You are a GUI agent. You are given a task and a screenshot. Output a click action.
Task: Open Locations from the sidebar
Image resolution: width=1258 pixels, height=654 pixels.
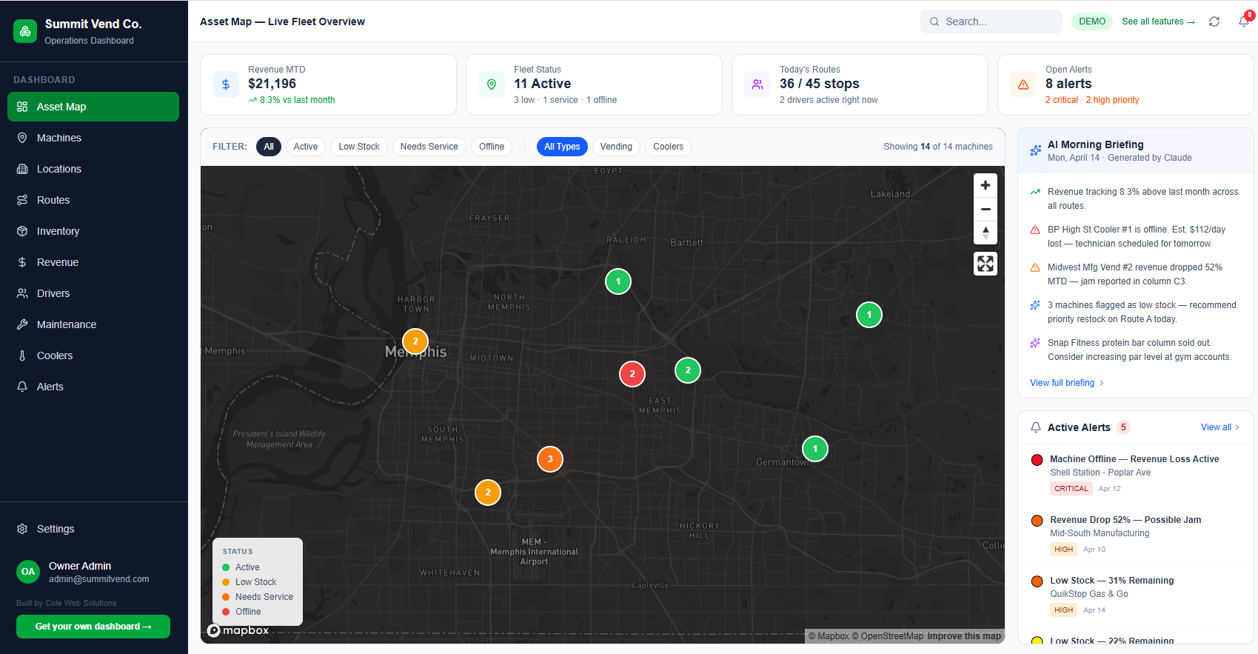(x=93, y=169)
